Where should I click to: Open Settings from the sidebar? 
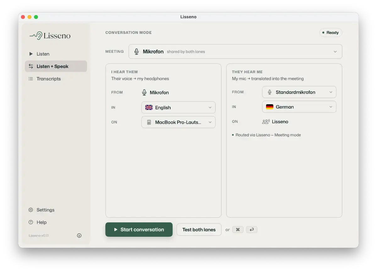56,210
